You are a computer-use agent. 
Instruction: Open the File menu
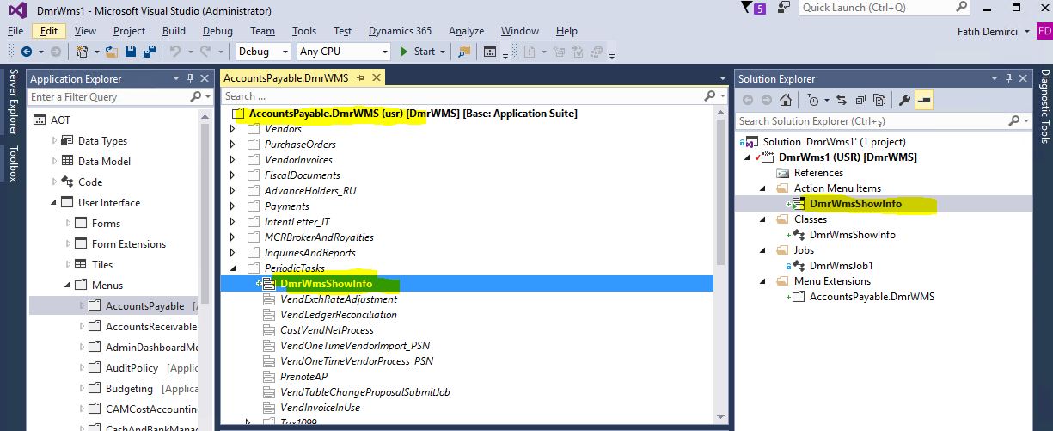15,31
